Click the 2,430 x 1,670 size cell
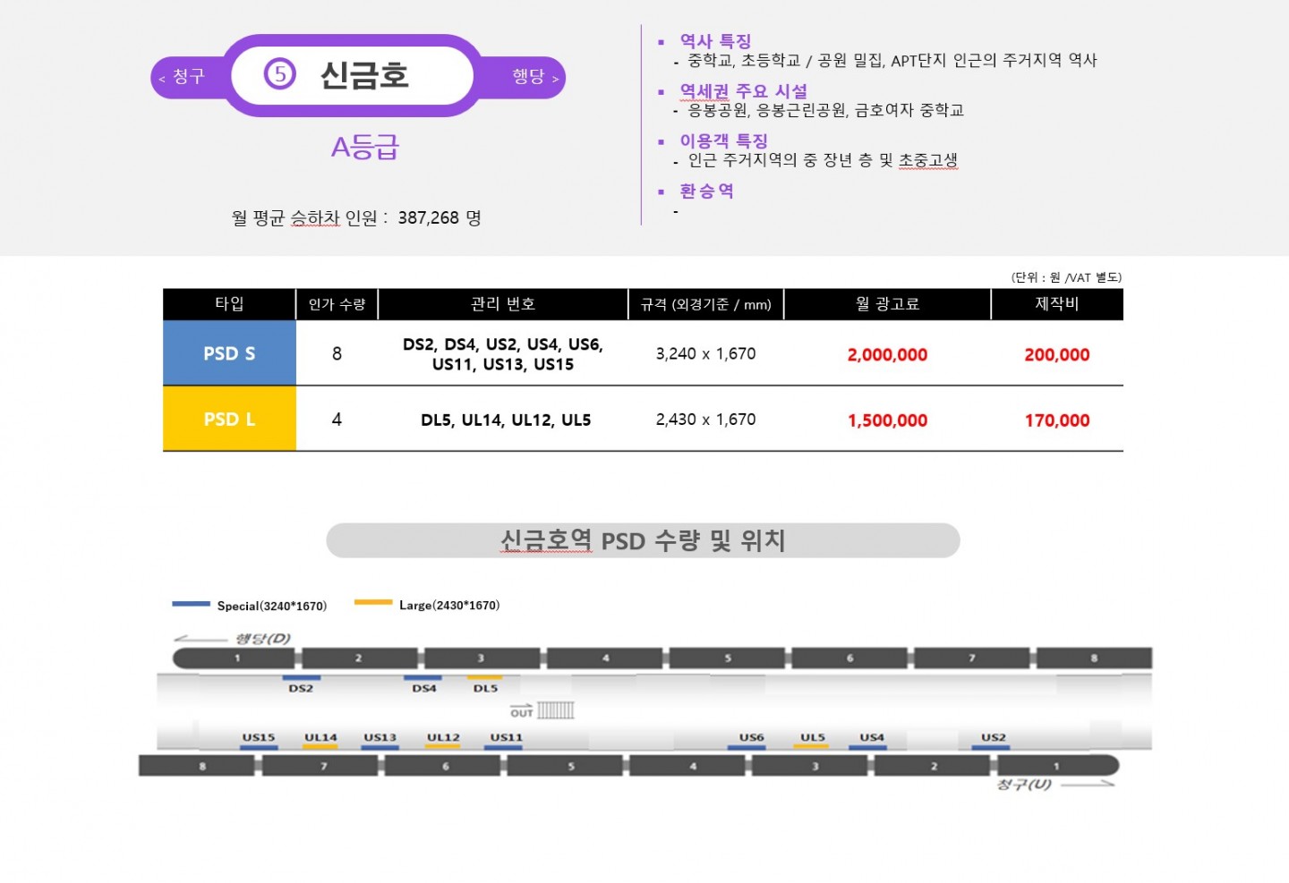 point(705,419)
